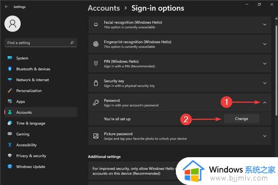Click the vertical scrollbar thumb

276,70
